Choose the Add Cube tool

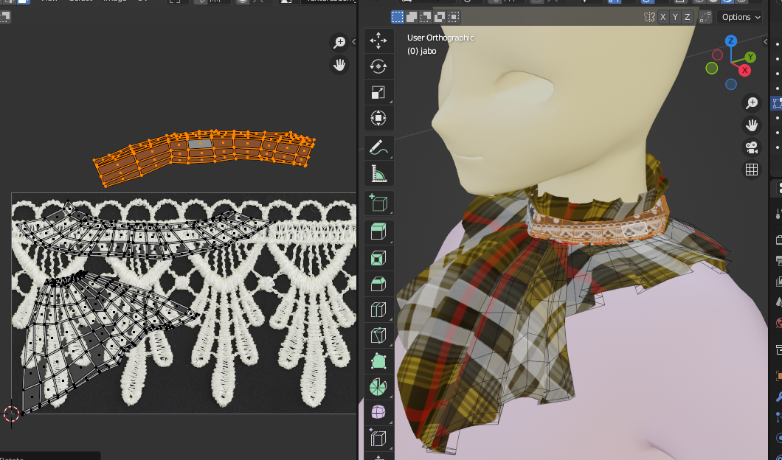click(378, 203)
